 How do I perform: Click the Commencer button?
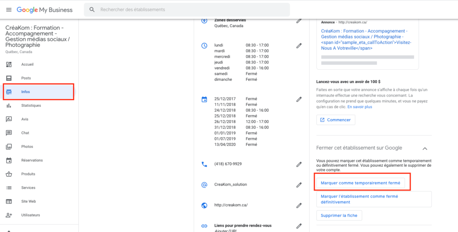pyautogui.click(x=335, y=120)
